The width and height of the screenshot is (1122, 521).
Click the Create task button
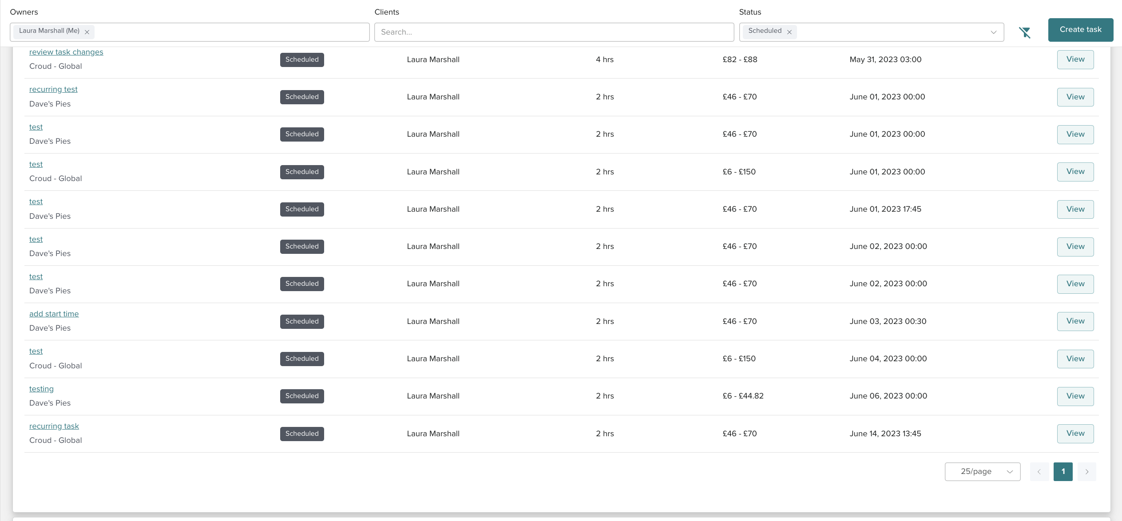coord(1080,30)
